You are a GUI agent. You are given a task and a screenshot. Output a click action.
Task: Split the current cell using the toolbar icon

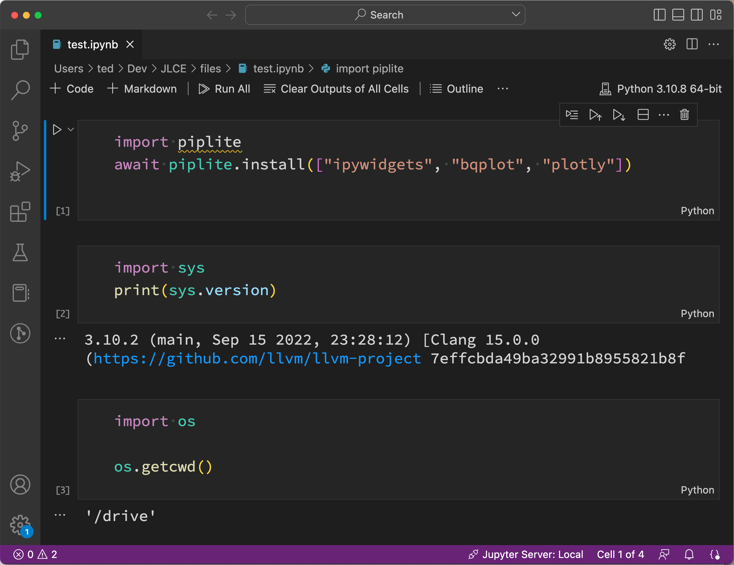coord(643,115)
